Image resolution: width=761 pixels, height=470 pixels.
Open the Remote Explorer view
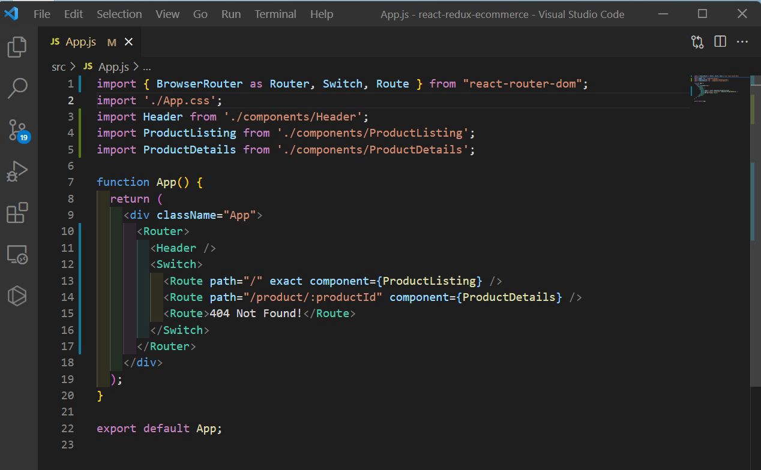click(x=17, y=254)
